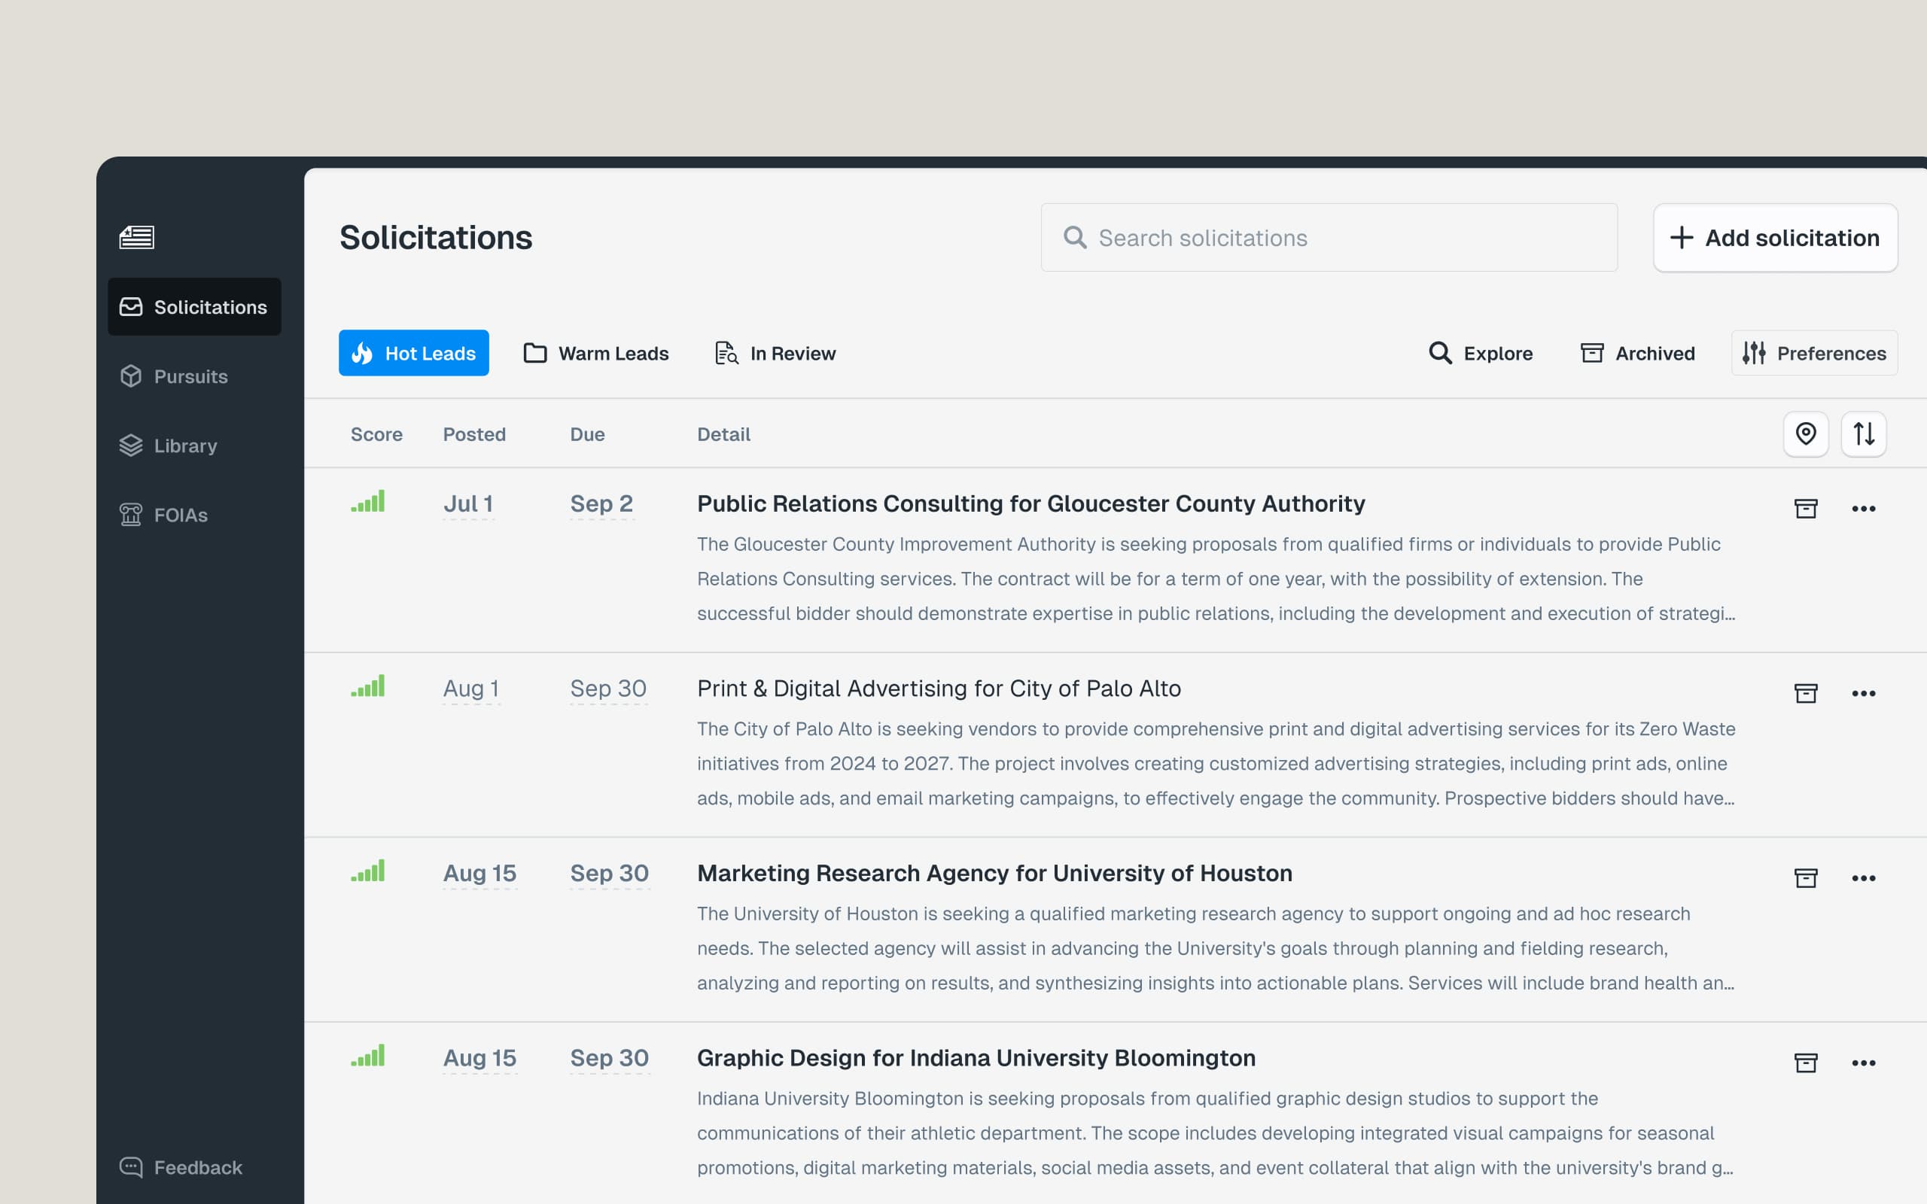Click the Gloucester County Improvement Authority description
This screenshot has height=1204, width=1927.
(1216, 579)
